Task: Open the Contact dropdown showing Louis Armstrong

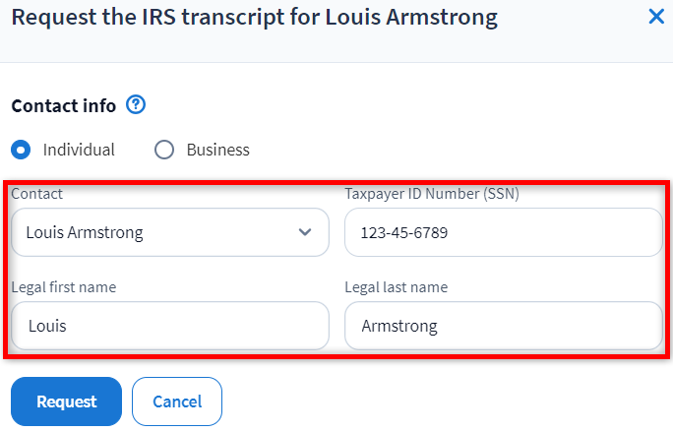Action: [x=157, y=233]
